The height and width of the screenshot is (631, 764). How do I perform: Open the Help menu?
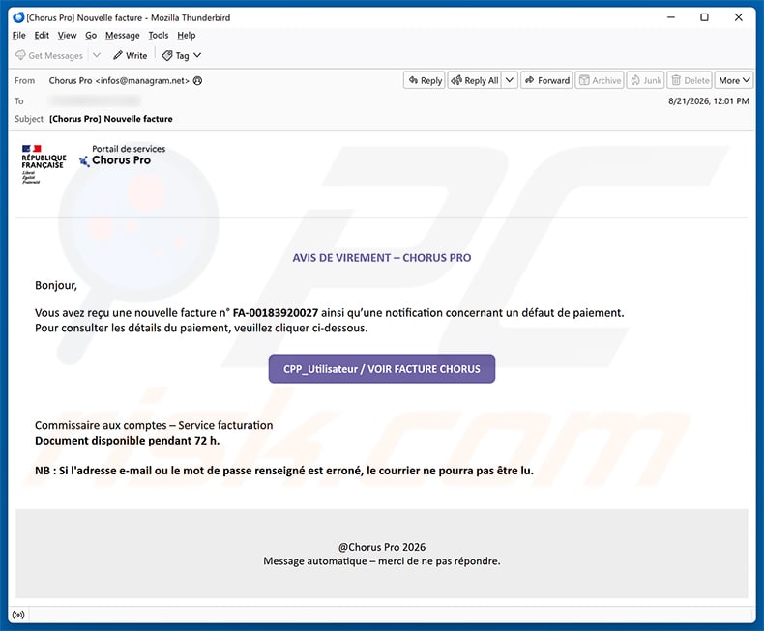186,35
